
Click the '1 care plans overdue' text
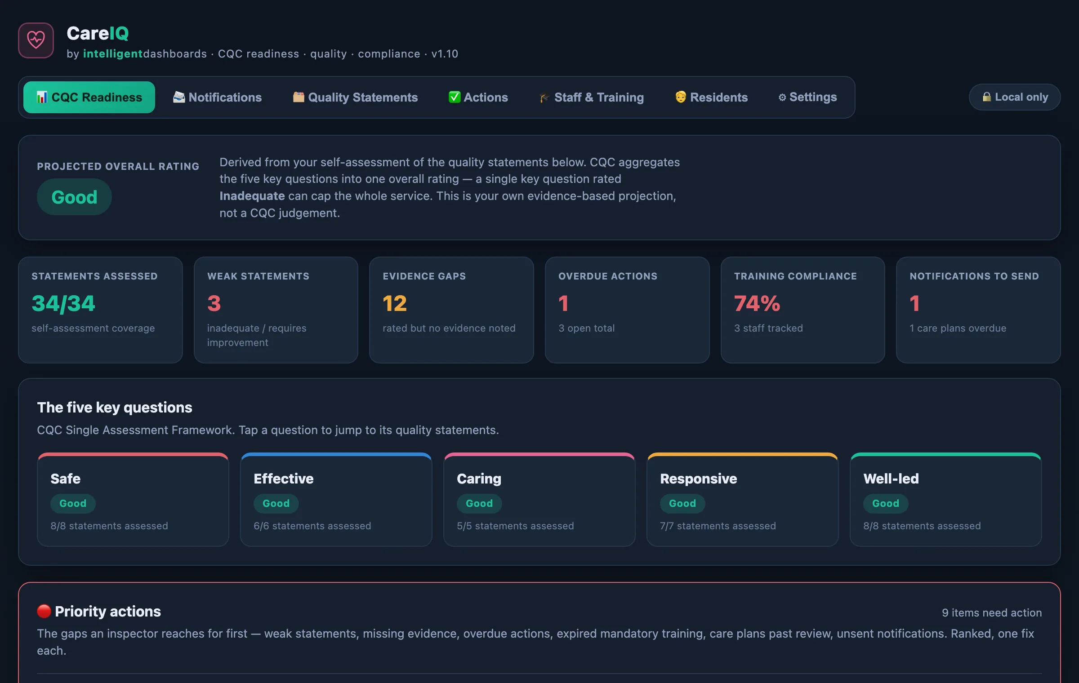958,328
